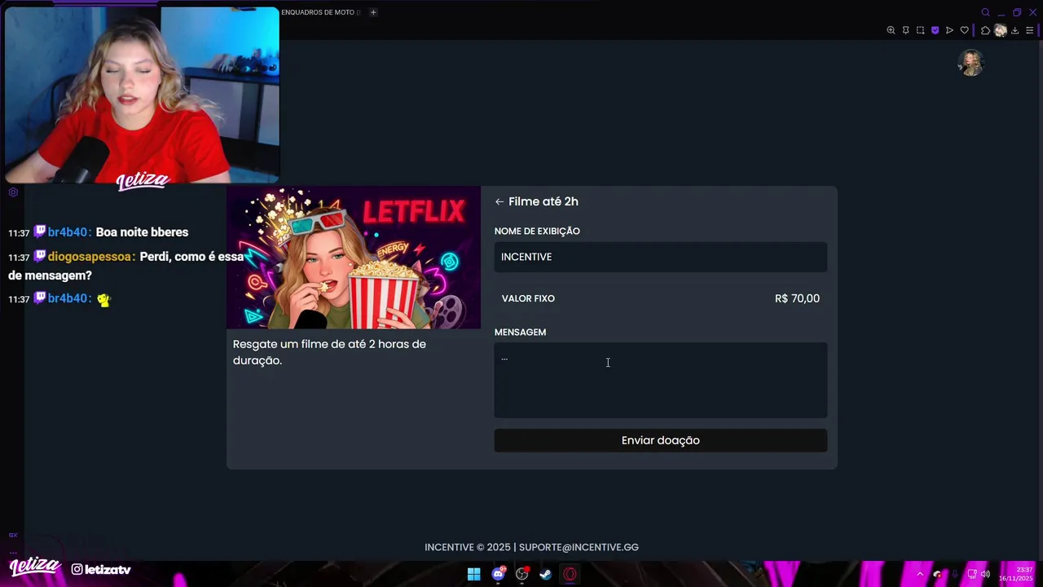Image resolution: width=1043 pixels, height=587 pixels.
Task: Click the zoom magnifier icon in browser toolbar
Action: click(x=891, y=30)
